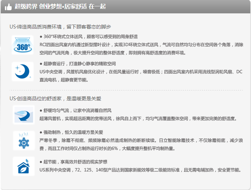The image size is (251, 190).
Task: Select the bullet 超静音运行，打造静心静享的精致空间
Action: (x=78, y=64)
